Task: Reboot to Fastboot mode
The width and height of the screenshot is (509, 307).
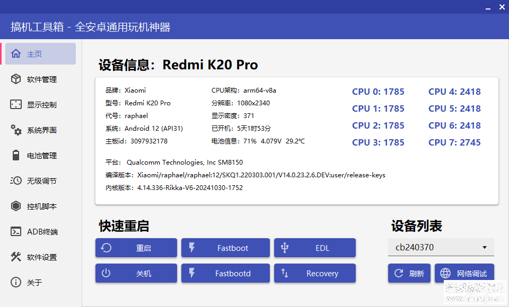Action: tap(226, 248)
